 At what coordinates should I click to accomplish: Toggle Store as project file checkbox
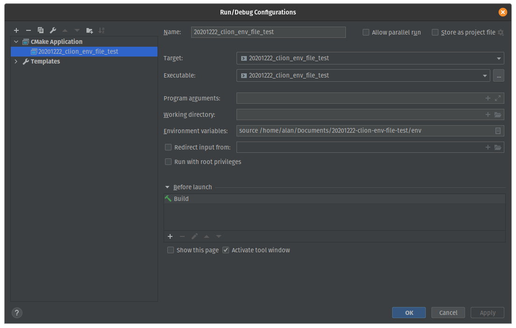pos(435,32)
